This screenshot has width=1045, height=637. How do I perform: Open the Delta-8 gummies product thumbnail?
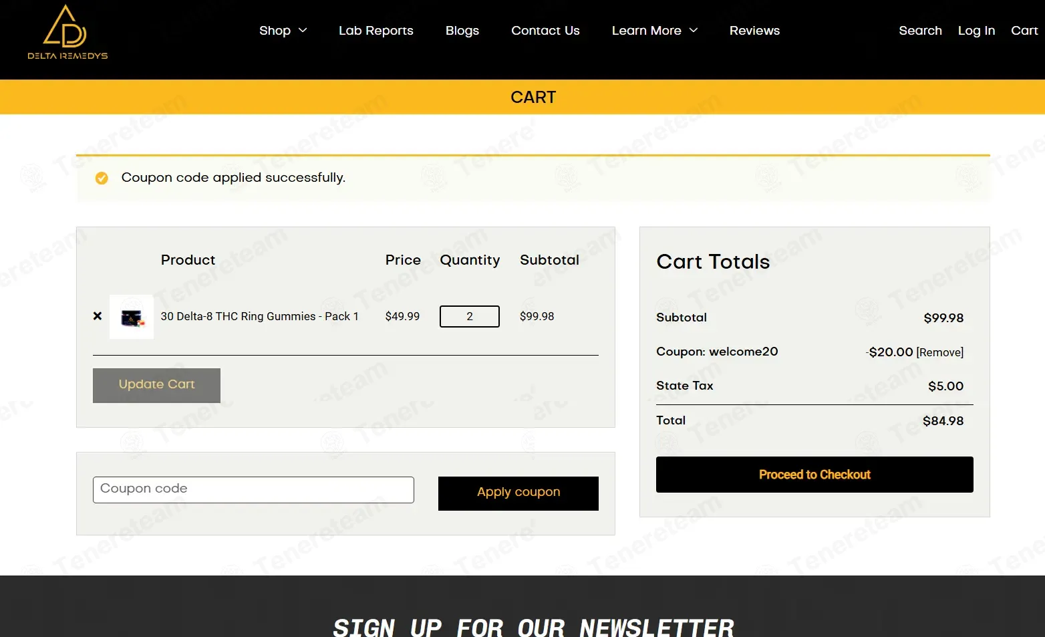click(x=132, y=317)
